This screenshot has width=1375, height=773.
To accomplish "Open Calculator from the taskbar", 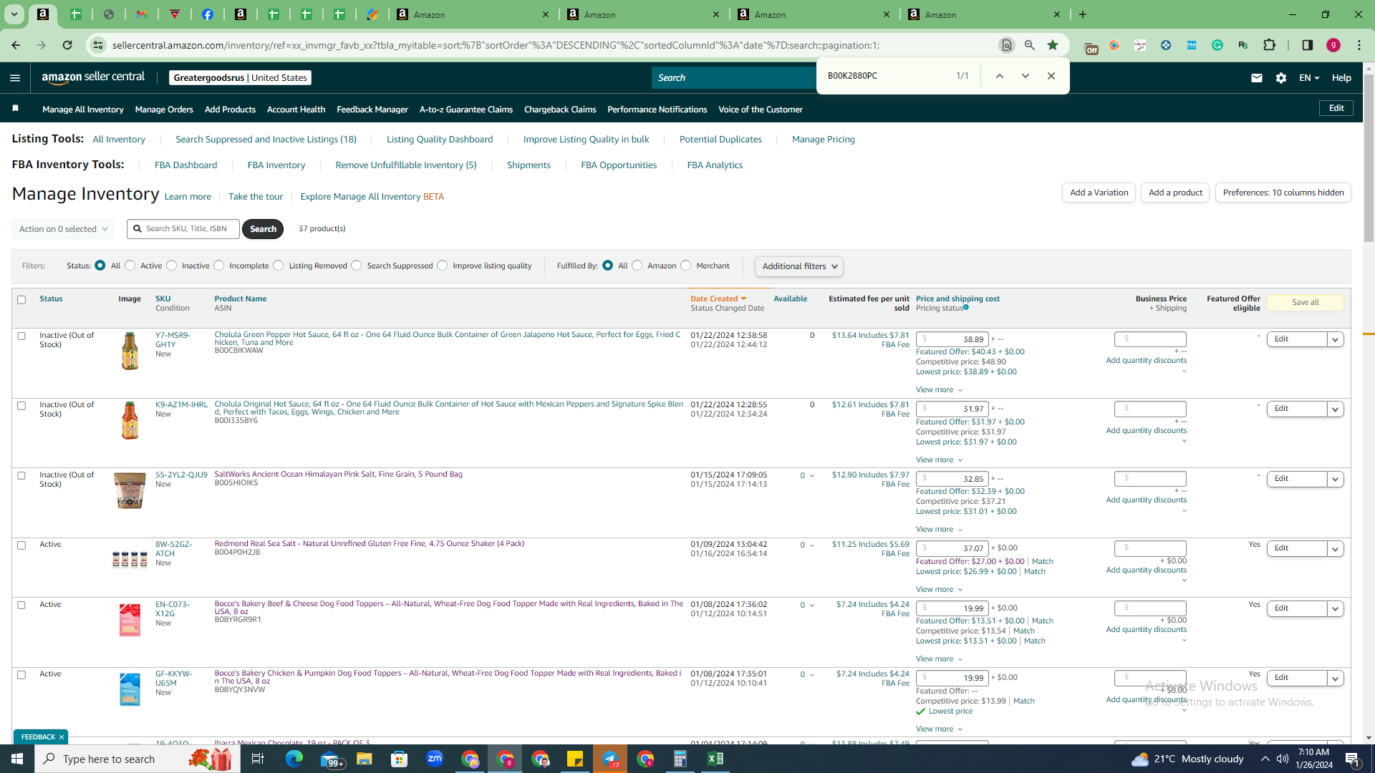I will click(680, 759).
